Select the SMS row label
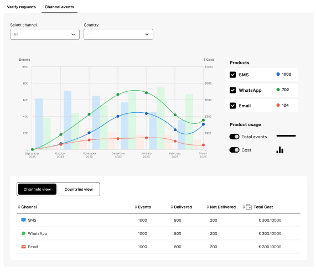The height and width of the screenshot is (272, 316). tap(32, 220)
